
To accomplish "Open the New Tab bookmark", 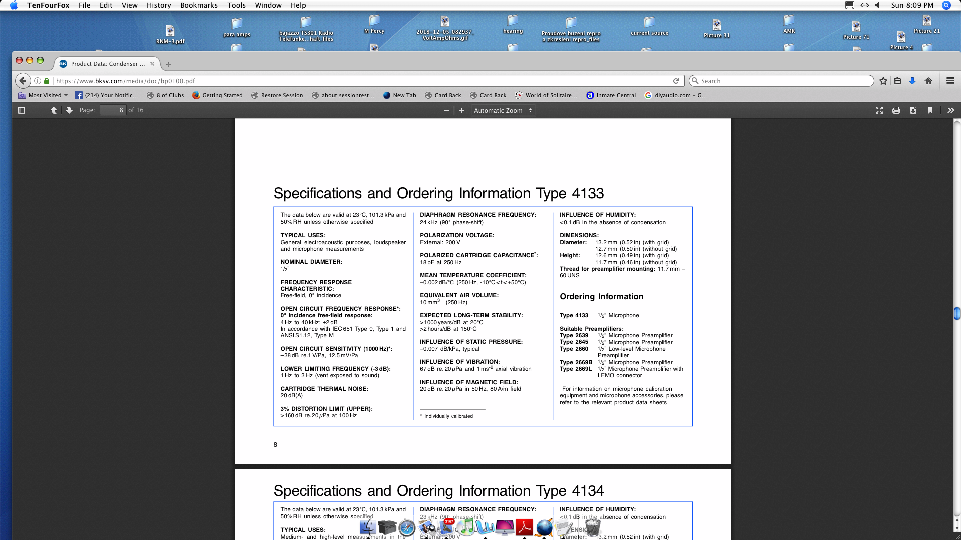I will click(x=399, y=95).
